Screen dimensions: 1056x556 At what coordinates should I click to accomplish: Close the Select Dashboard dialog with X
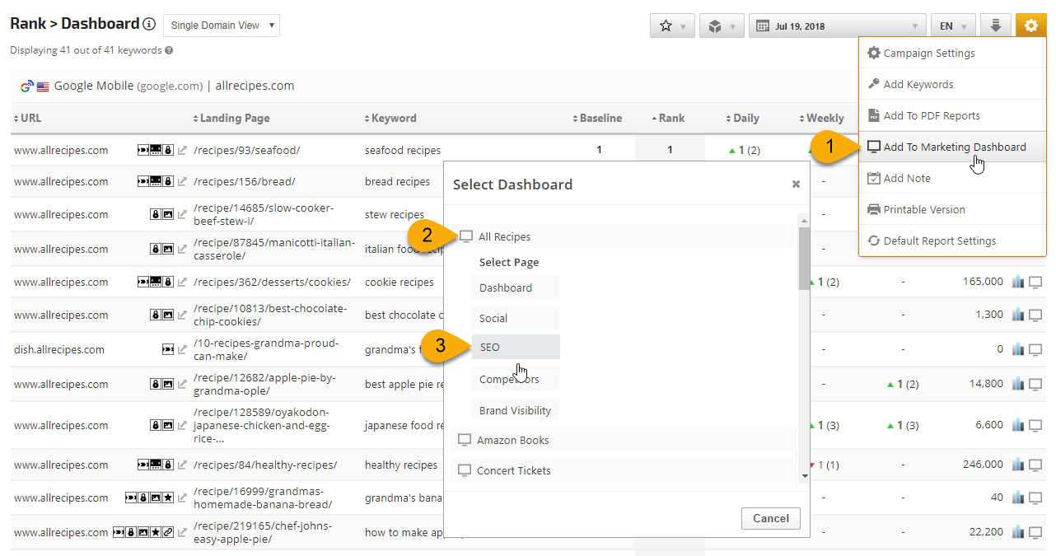pyautogui.click(x=796, y=185)
